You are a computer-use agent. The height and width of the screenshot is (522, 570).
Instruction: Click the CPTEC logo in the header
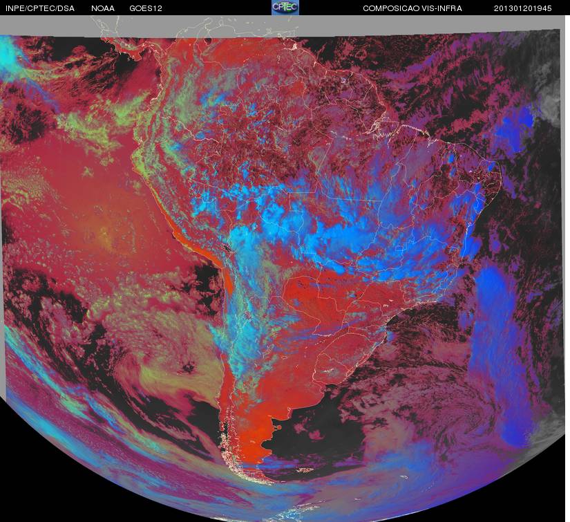point(285,8)
